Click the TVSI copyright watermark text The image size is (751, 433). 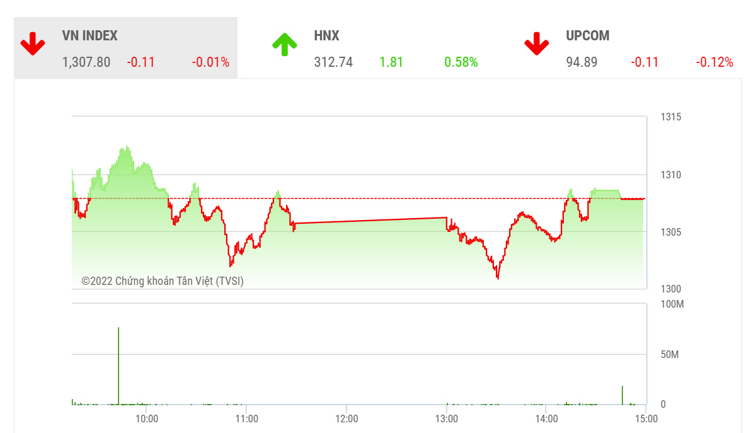click(163, 281)
